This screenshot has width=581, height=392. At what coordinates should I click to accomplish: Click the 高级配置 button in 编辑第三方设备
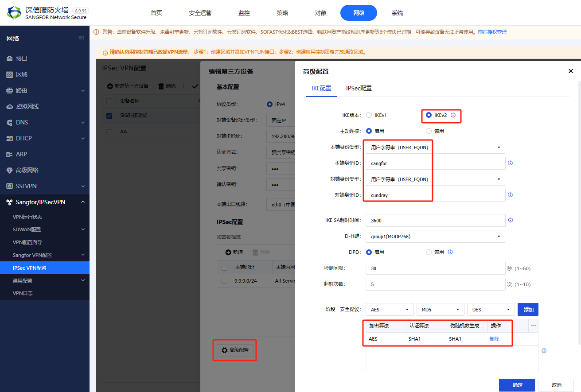(235, 350)
